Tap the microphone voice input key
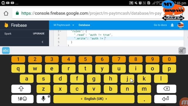 tap(43, 99)
